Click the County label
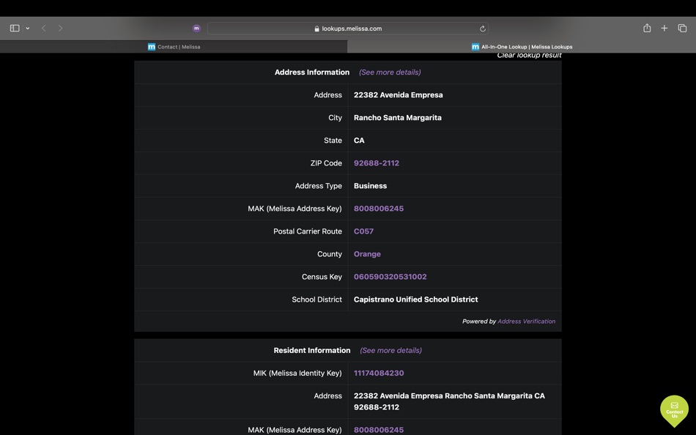 tap(330, 254)
